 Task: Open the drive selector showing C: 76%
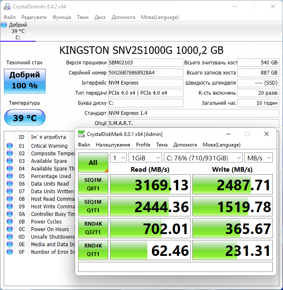(x=203, y=158)
